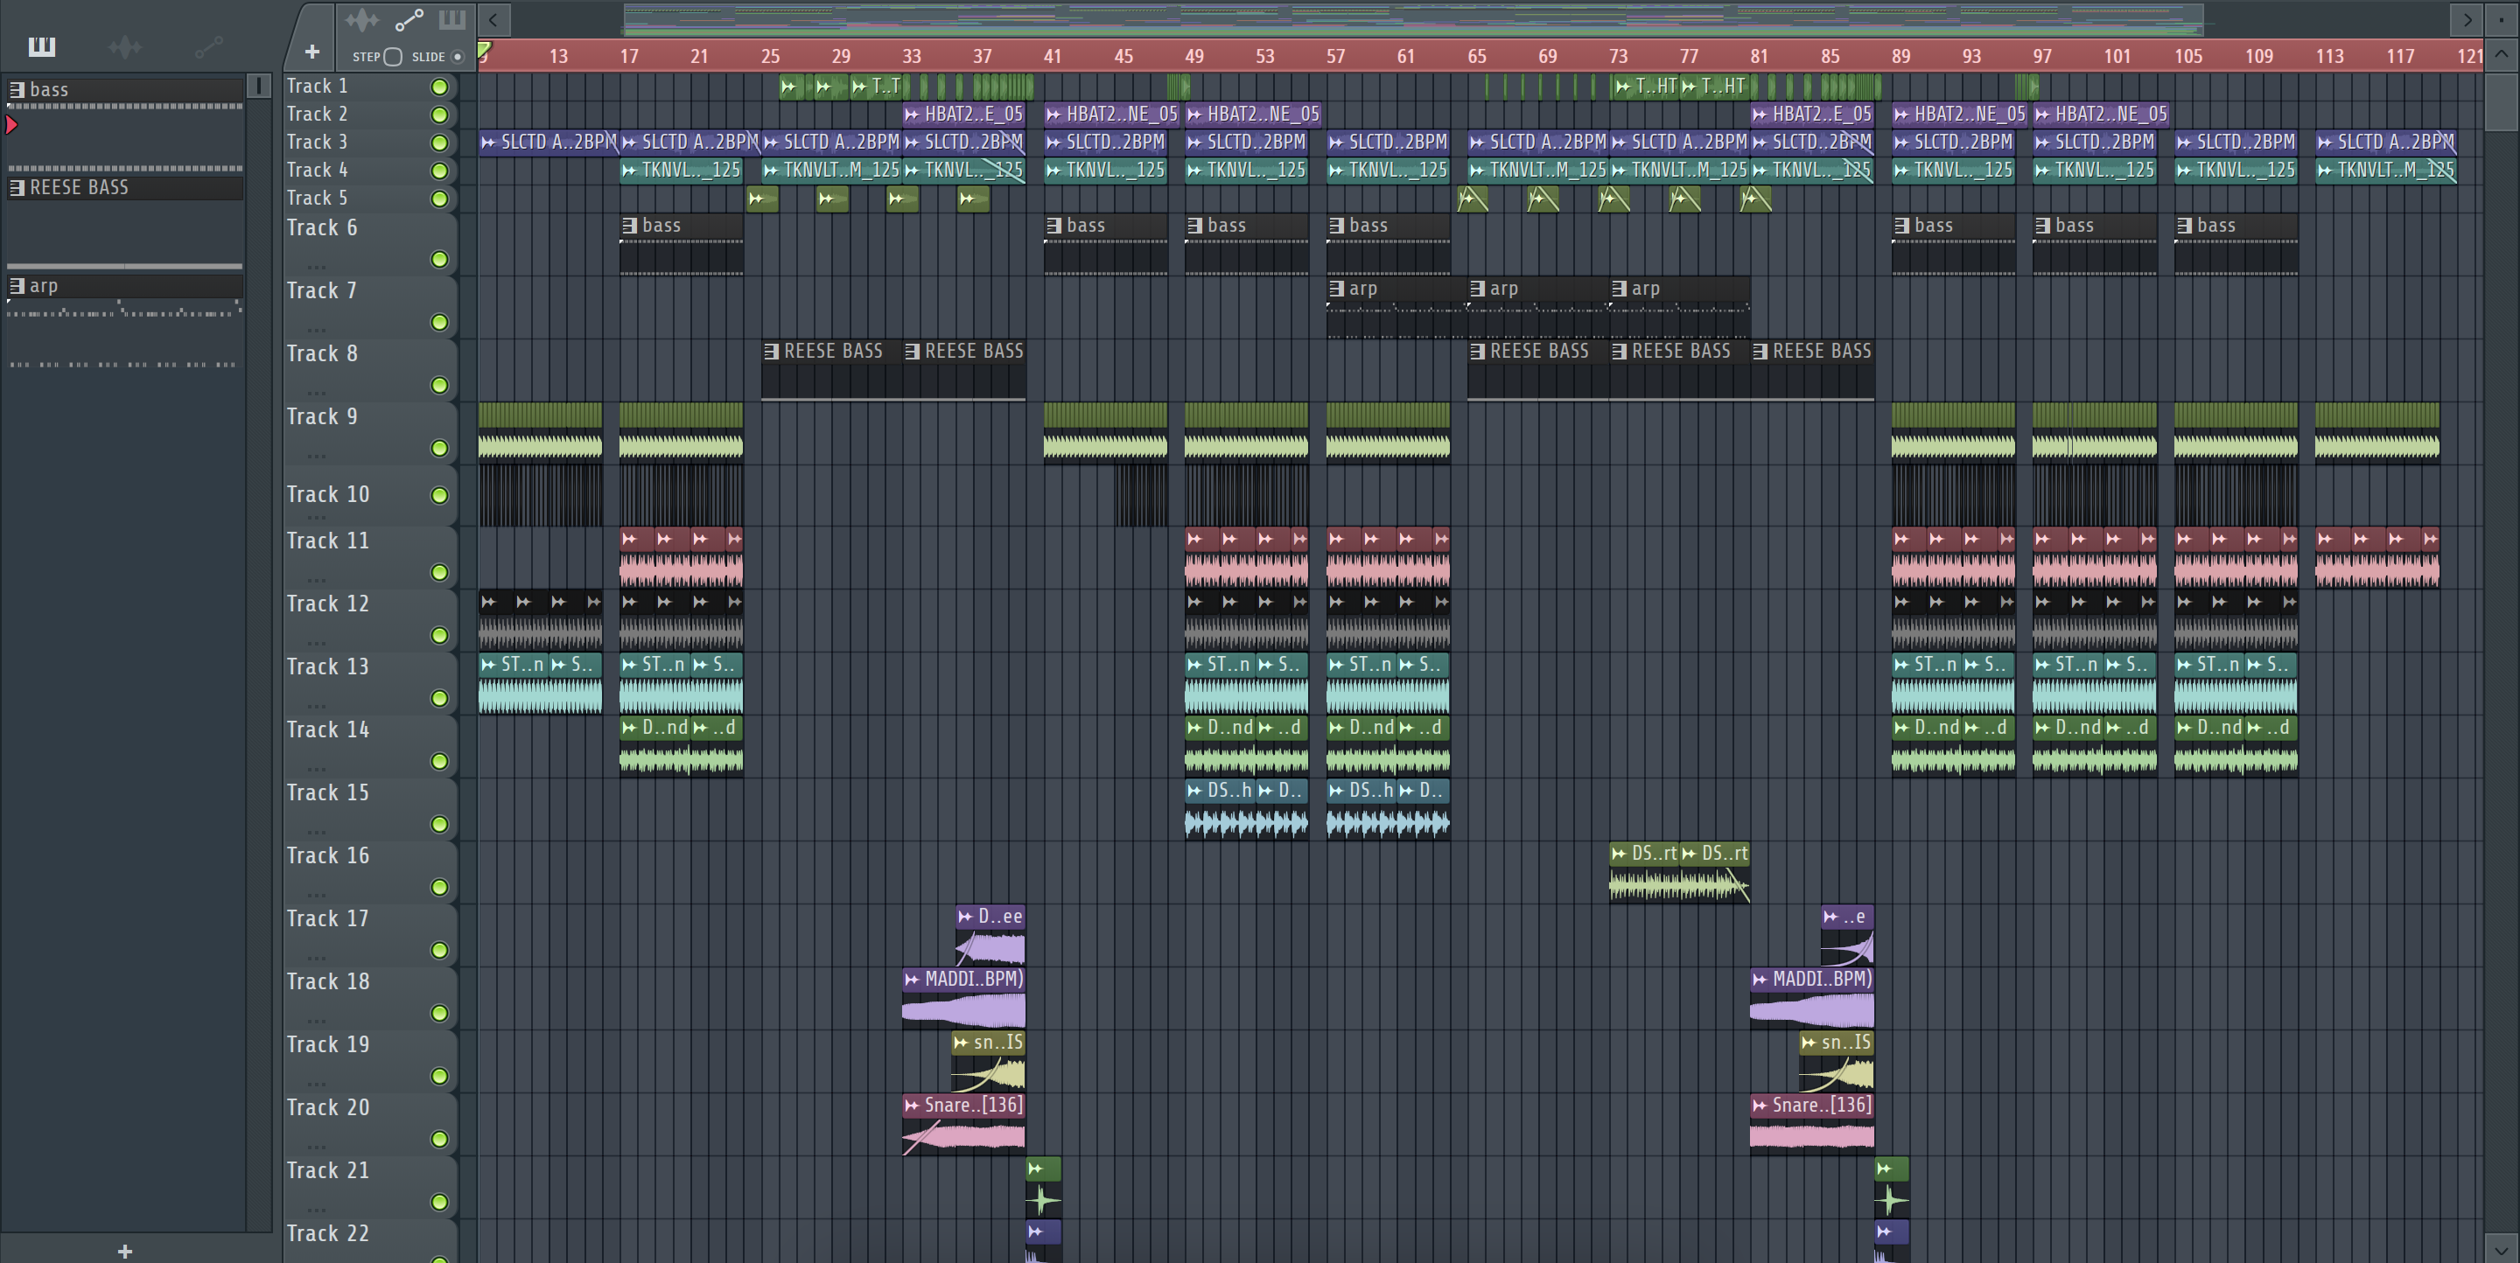Viewport: 2520px width, 1263px height.
Task: Click the vertical scrollbar thumb
Action: (x=2502, y=101)
